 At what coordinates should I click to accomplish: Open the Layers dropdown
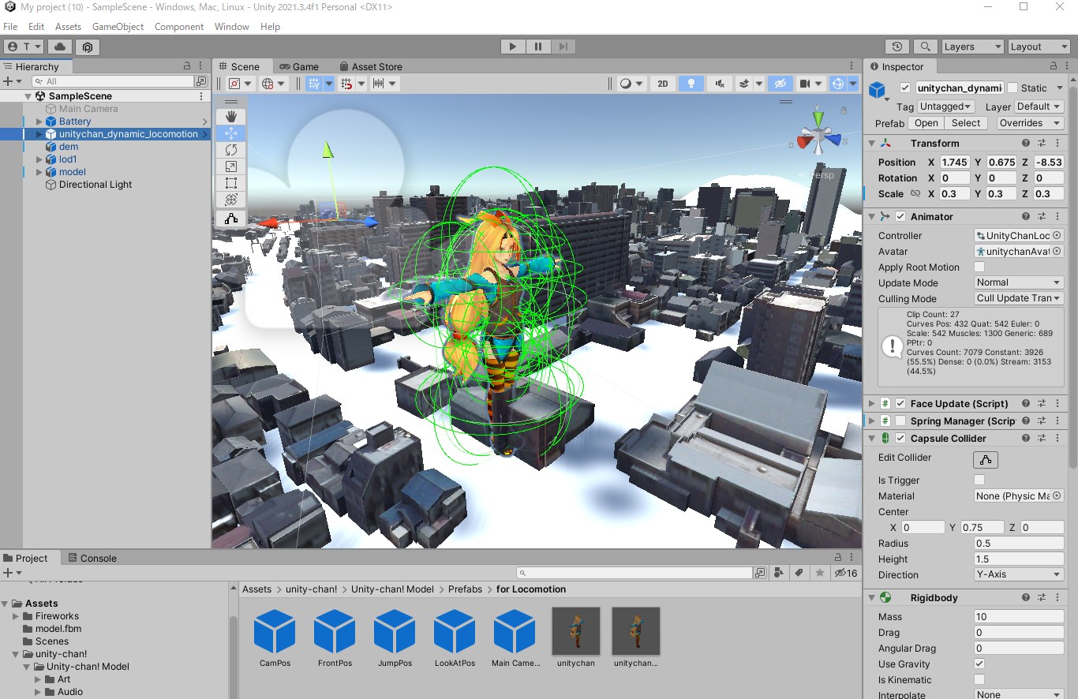point(972,47)
